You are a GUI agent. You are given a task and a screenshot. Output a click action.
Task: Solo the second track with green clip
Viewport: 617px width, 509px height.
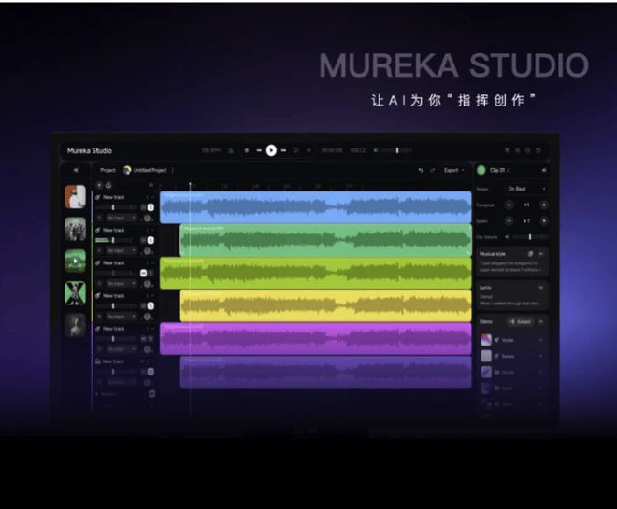click(x=151, y=240)
